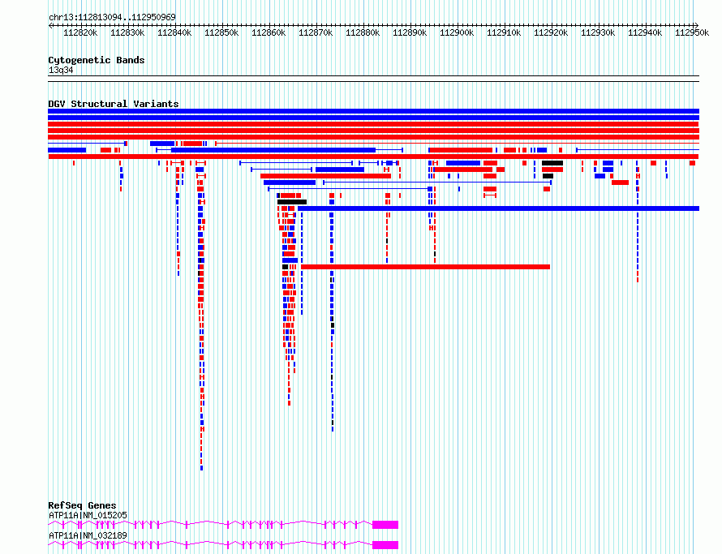
Task: Click the 112940k ruler label
Action: [x=645, y=32]
